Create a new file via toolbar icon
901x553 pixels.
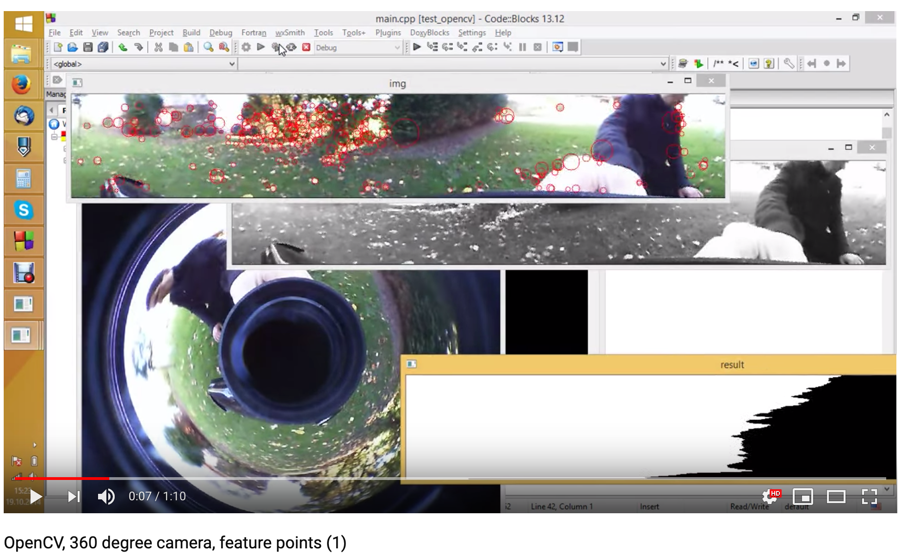[58, 47]
